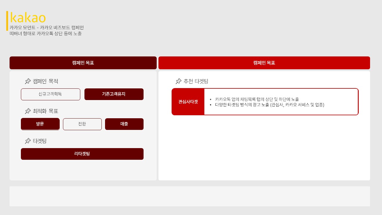382x215 pixels.
Task: Click pin icon left of 타겟팅 heading
Action: click(x=28, y=141)
